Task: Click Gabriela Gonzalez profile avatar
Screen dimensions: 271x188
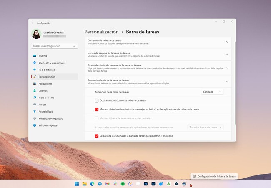Action: 36,34
